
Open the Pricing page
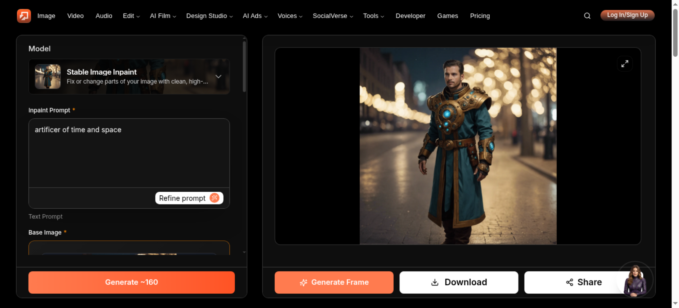pos(480,16)
